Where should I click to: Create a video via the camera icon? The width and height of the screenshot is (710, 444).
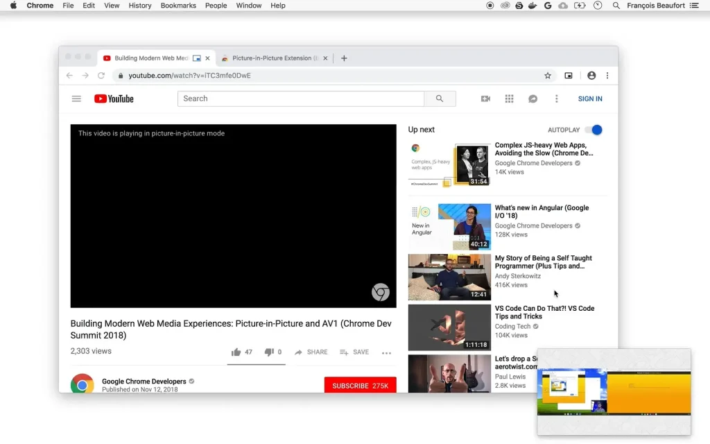[486, 99]
